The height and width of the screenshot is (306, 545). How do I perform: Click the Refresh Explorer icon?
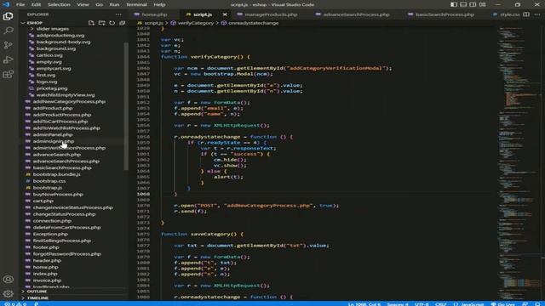[x=112, y=23]
